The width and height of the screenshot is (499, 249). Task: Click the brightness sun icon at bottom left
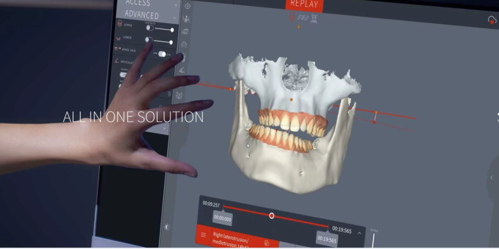coord(168,227)
